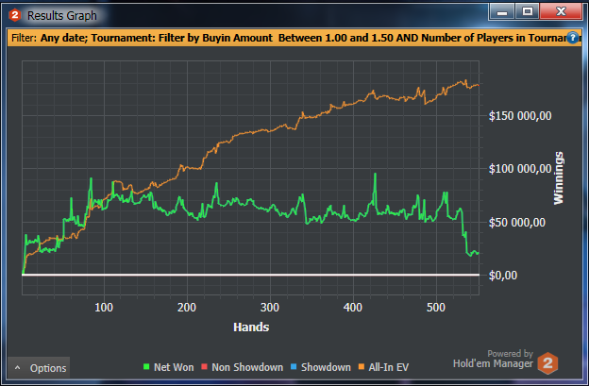The width and height of the screenshot is (589, 386).
Task: Click the $0,00 axis label
Action: (x=503, y=276)
